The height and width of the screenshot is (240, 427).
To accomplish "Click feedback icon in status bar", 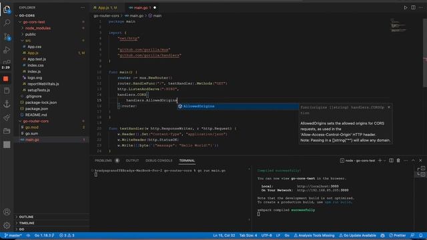I will coord(412,235).
